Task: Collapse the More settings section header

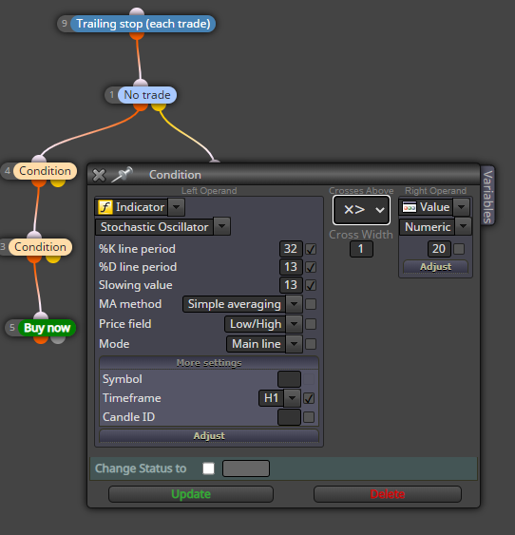Action: pos(209,363)
